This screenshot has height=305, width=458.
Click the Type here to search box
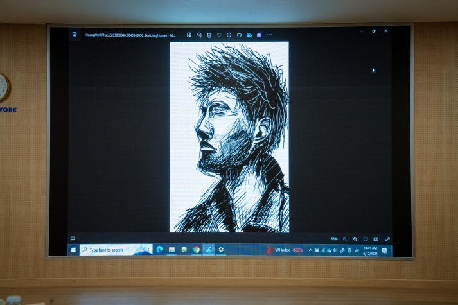[x=116, y=250]
